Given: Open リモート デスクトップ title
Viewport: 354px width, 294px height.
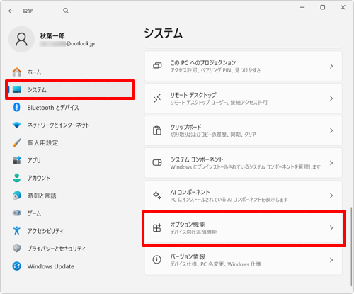Looking at the screenshot, I should tap(193, 95).
